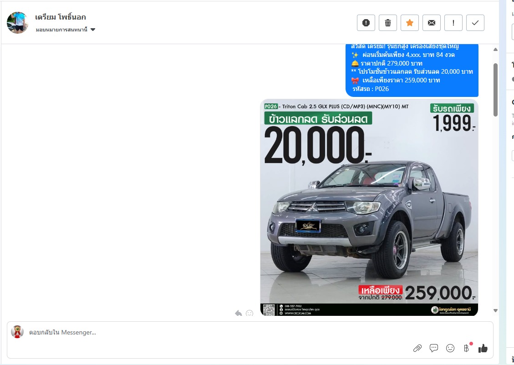Mark conversation as spam with exclamation circle icon

pyautogui.click(x=366, y=23)
